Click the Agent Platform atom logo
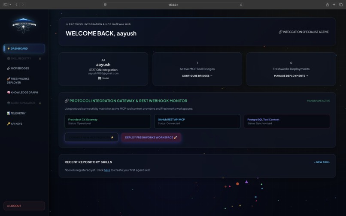 (24, 26)
